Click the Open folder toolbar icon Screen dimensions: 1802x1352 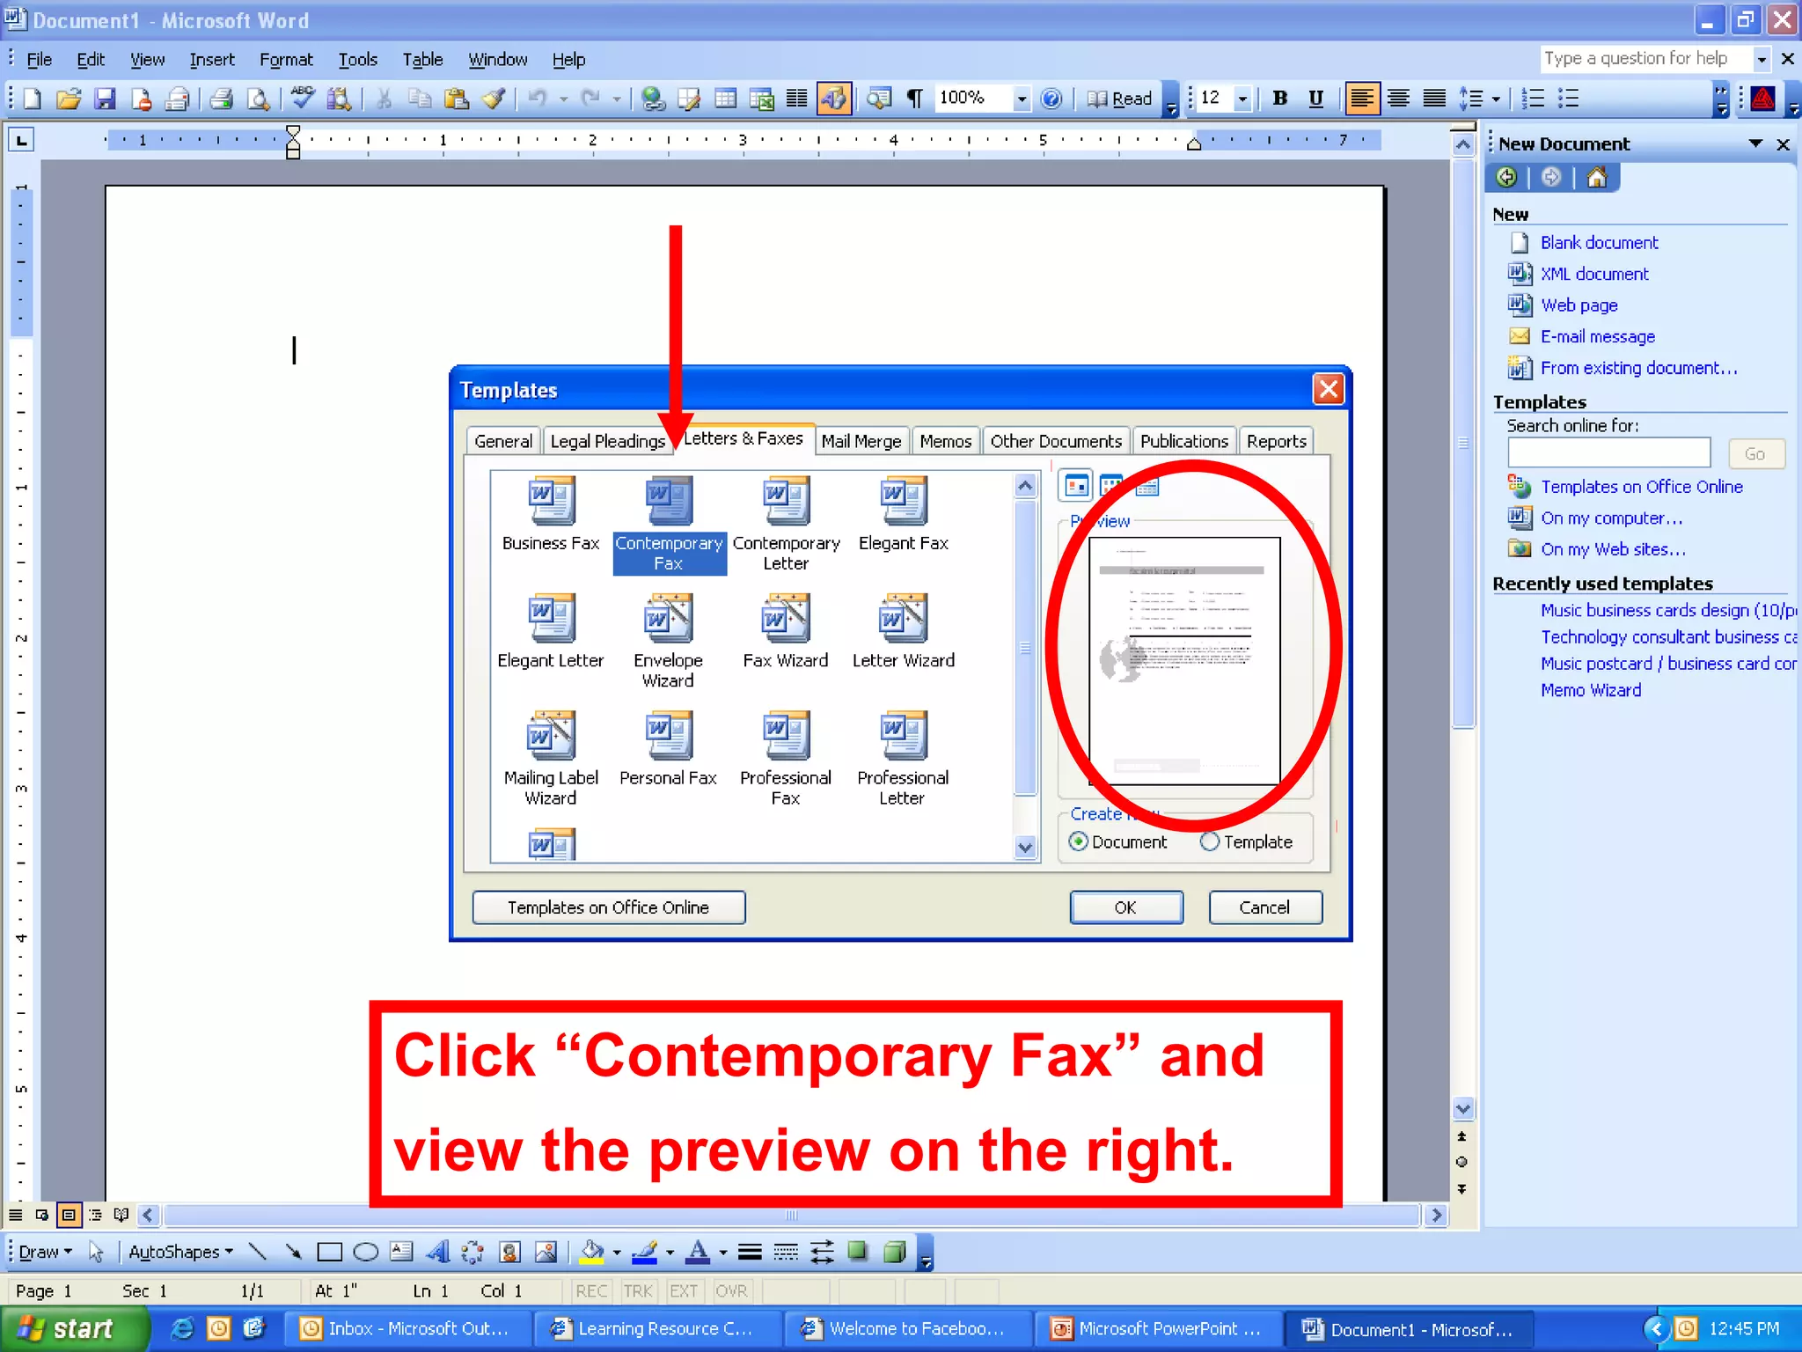(69, 99)
